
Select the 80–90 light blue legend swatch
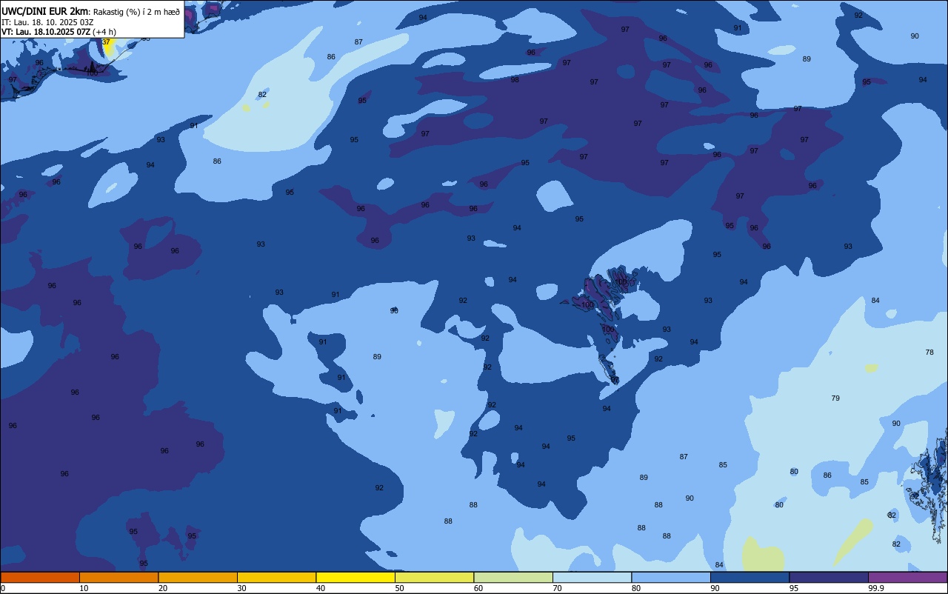[x=671, y=577]
